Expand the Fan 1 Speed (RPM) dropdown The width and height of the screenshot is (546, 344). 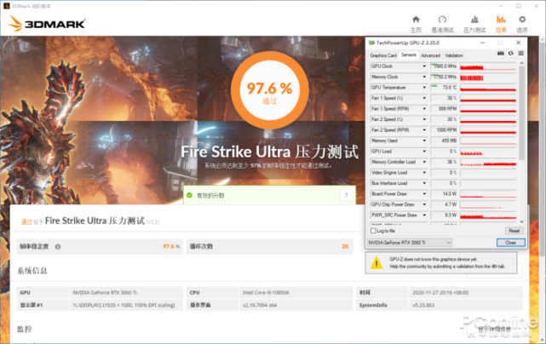point(424,109)
